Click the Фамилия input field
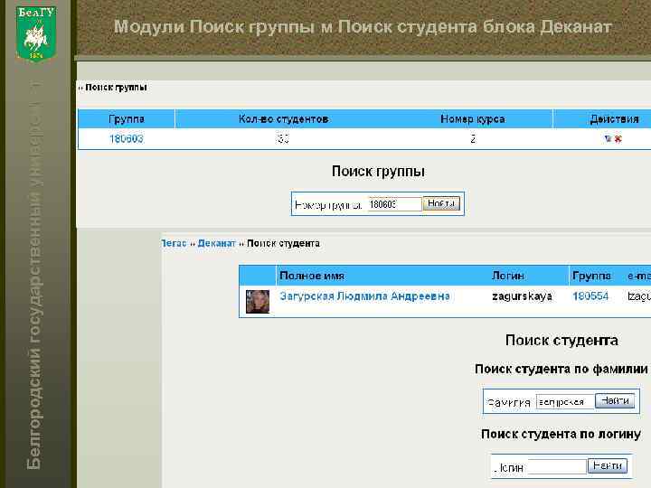The height and width of the screenshot is (488, 651). point(565,401)
